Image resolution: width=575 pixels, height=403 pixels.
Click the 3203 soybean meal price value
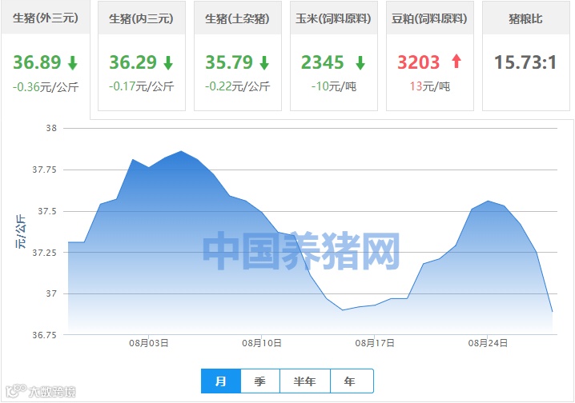click(418, 62)
